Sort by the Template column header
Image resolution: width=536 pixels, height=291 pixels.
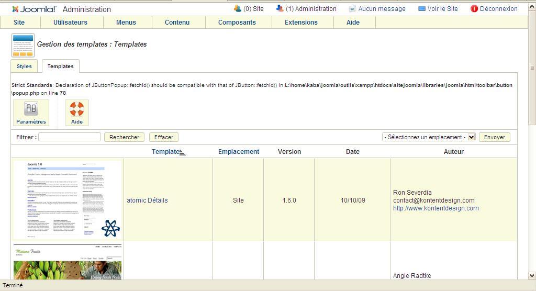165,151
